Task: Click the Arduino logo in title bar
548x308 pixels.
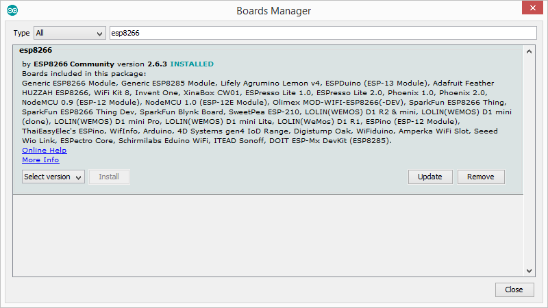Action: click(x=12, y=11)
